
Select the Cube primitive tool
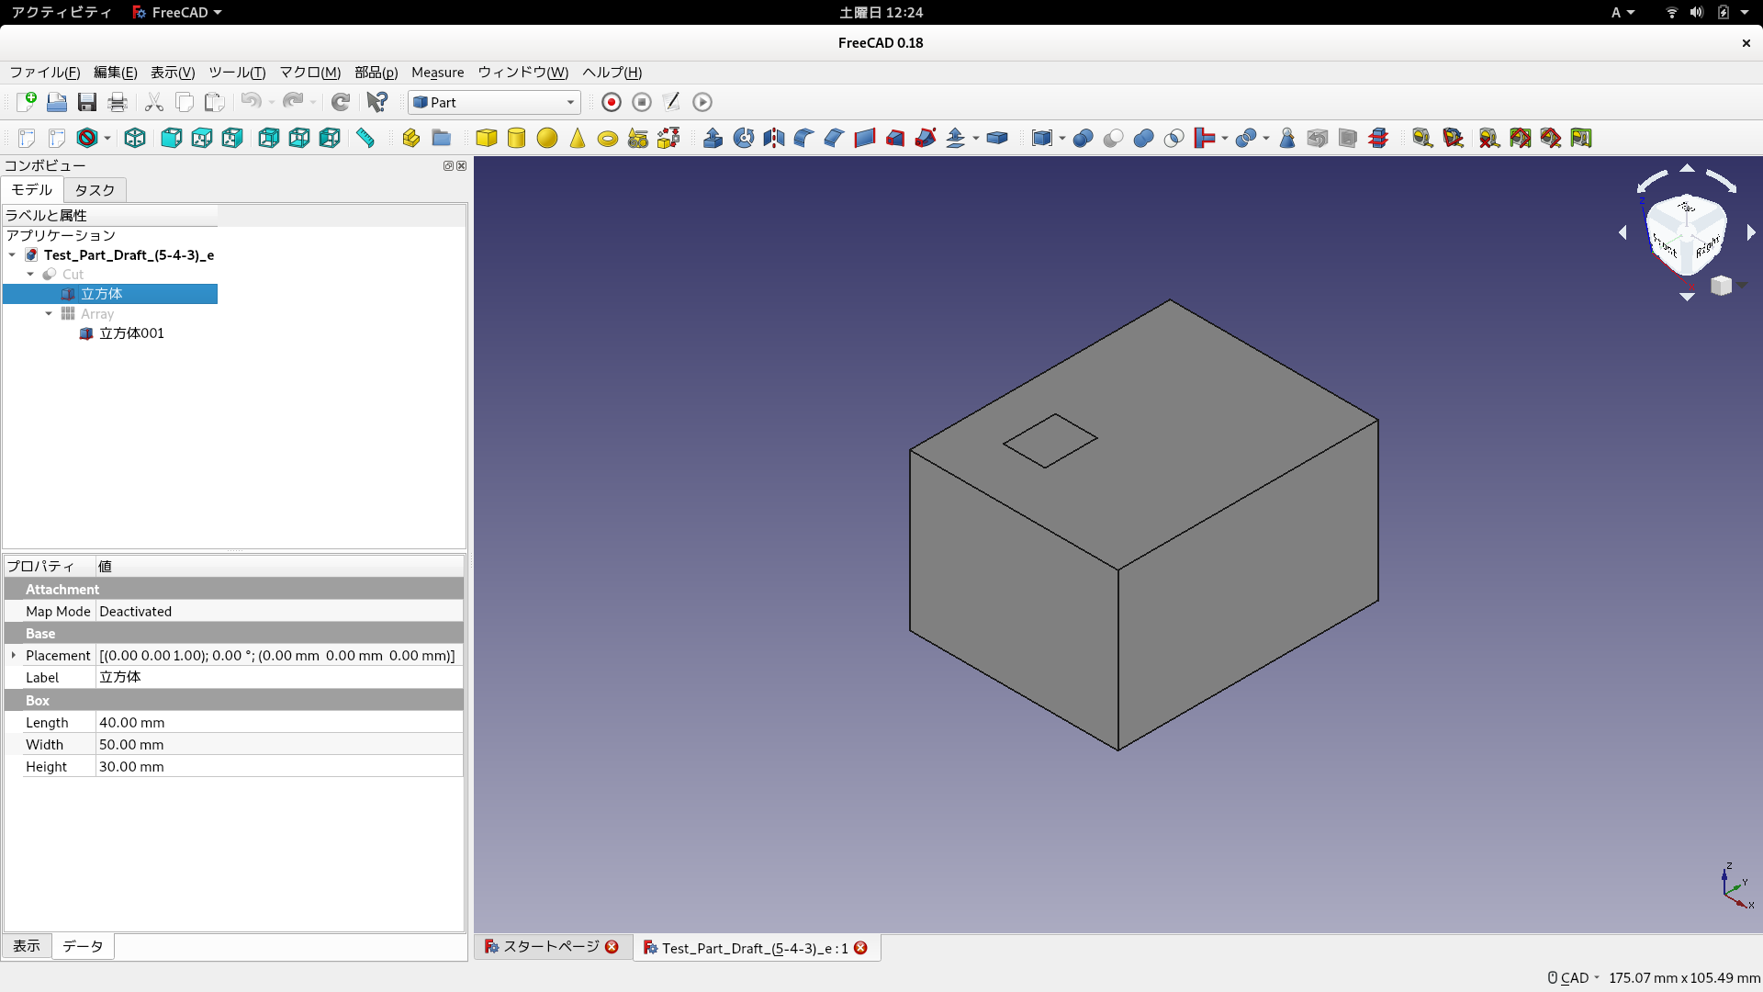pos(487,138)
